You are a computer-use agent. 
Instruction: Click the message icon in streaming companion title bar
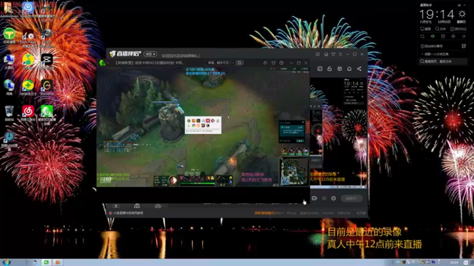(318, 54)
